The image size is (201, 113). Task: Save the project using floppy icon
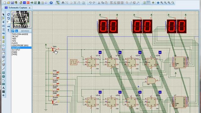pyautogui.click(x=12, y=3)
